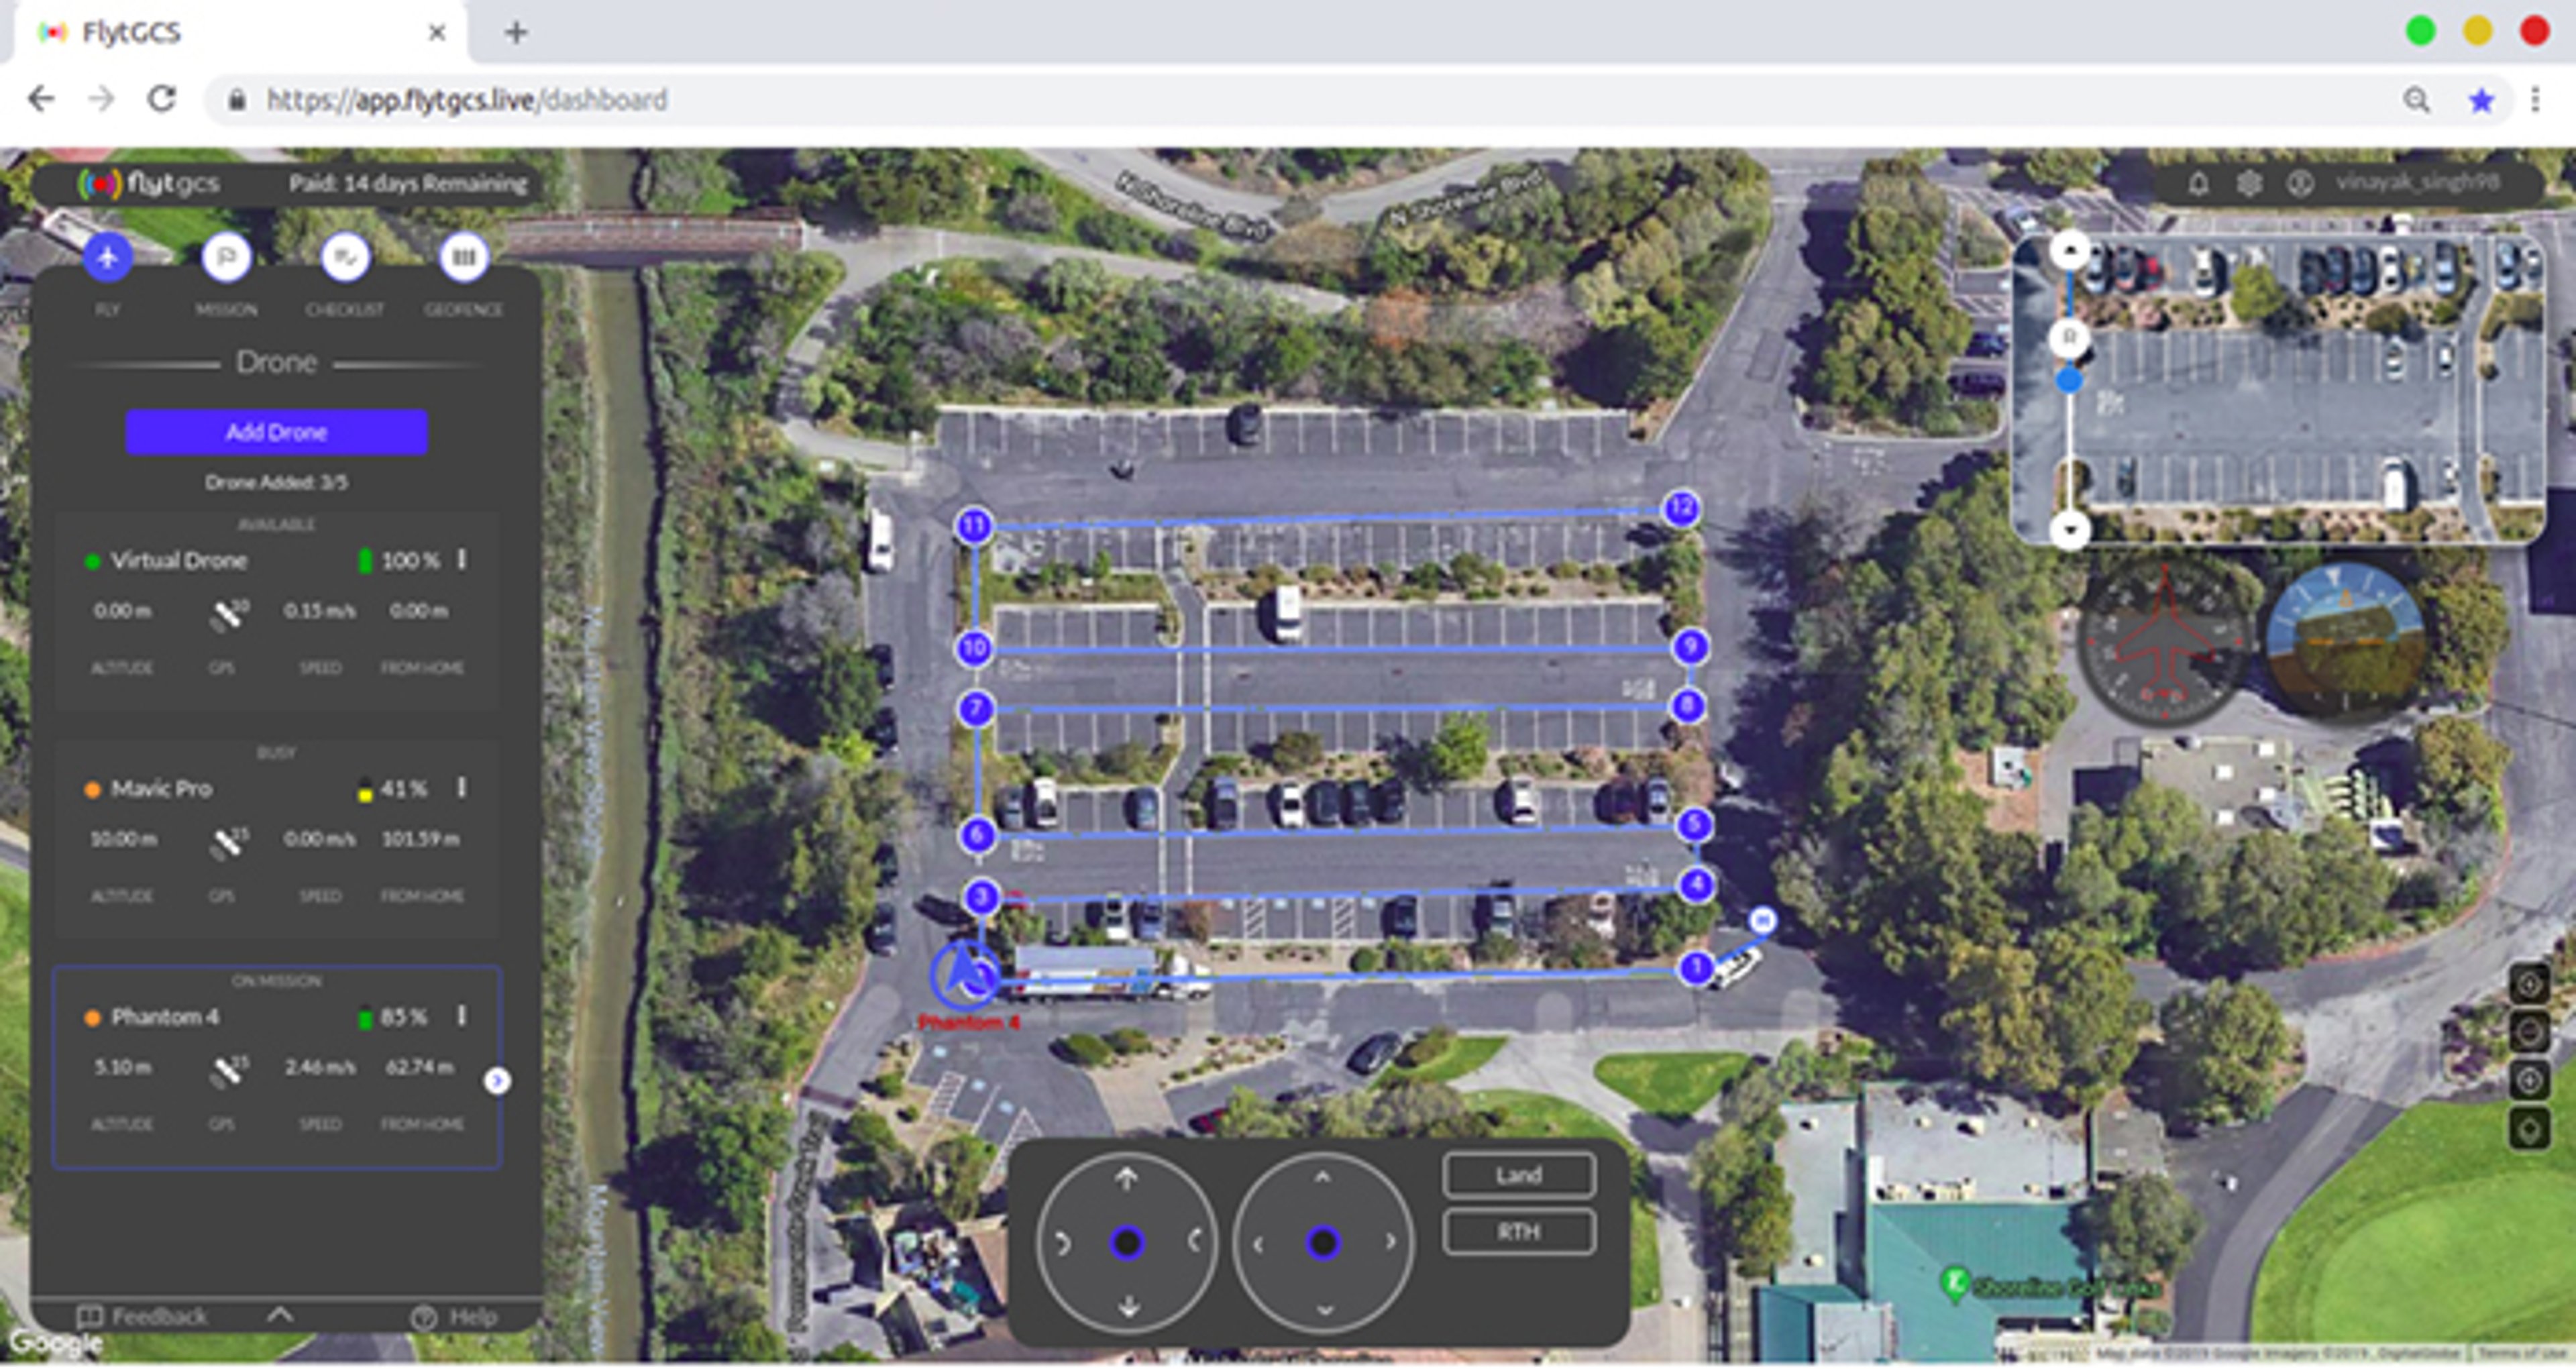Open the Phantom 4 options menu
This screenshot has width=2576, height=1369.
462,1016
